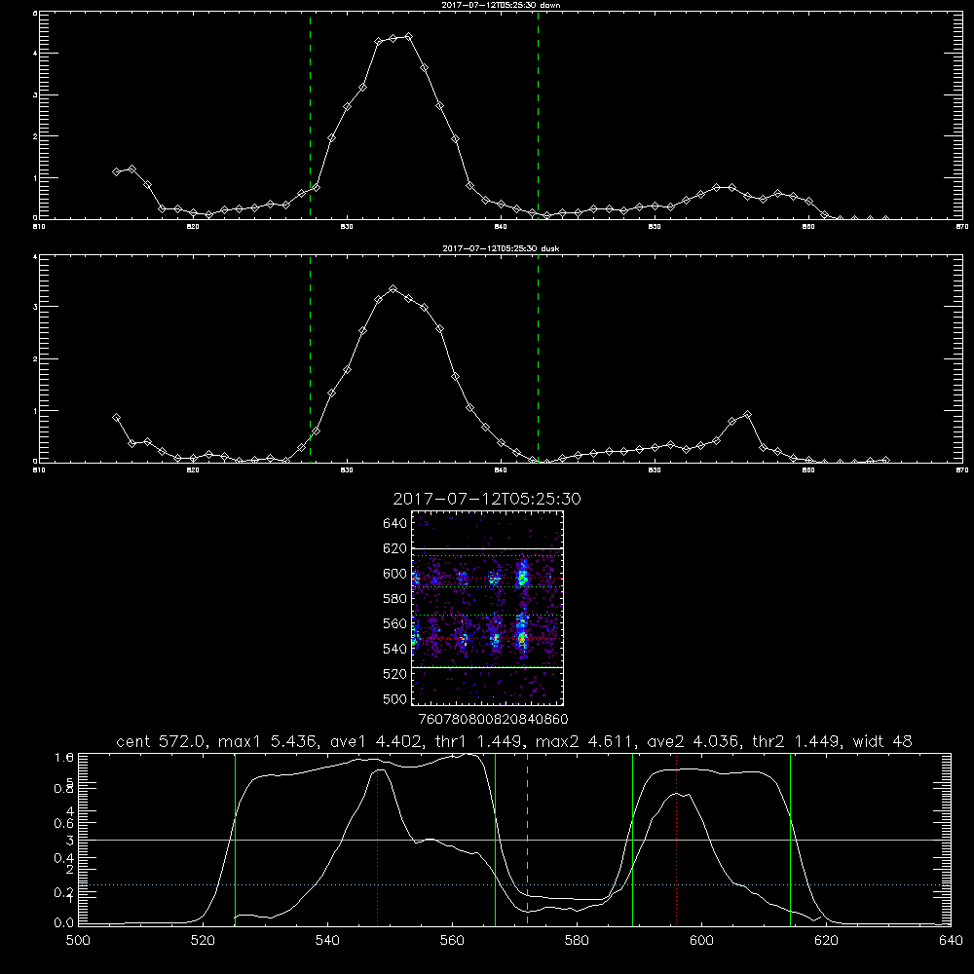This screenshot has height=974, width=974.
Task: Click the spectral image heat map thumbnail
Action: pos(487,608)
